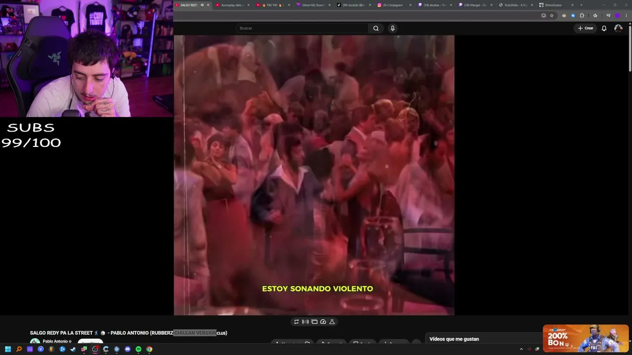
Task: Switch to the Instagram tab
Action: tap(394, 5)
